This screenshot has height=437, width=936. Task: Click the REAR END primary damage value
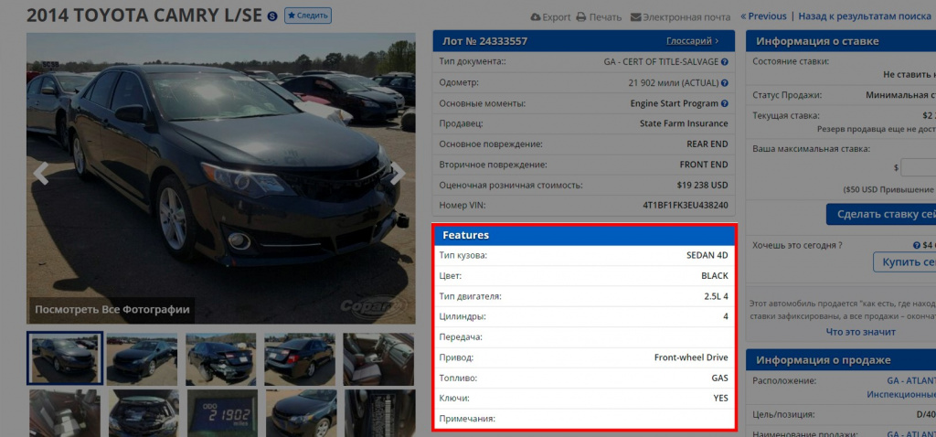click(707, 144)
